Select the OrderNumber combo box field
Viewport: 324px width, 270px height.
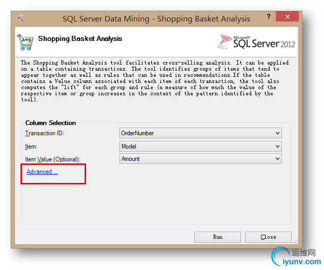(x=200, y=133)
